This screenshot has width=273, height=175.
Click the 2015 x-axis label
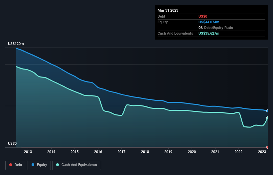point(74,152)
